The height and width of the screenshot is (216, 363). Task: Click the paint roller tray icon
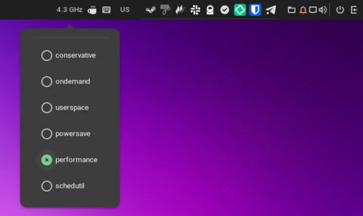coord(166,9)
